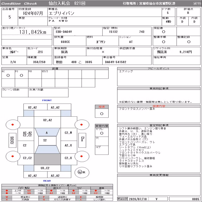Image resolution: width=202 pixels, height=202 pixels.
Task: Click the color code Z2S
Action: point(40,52)
